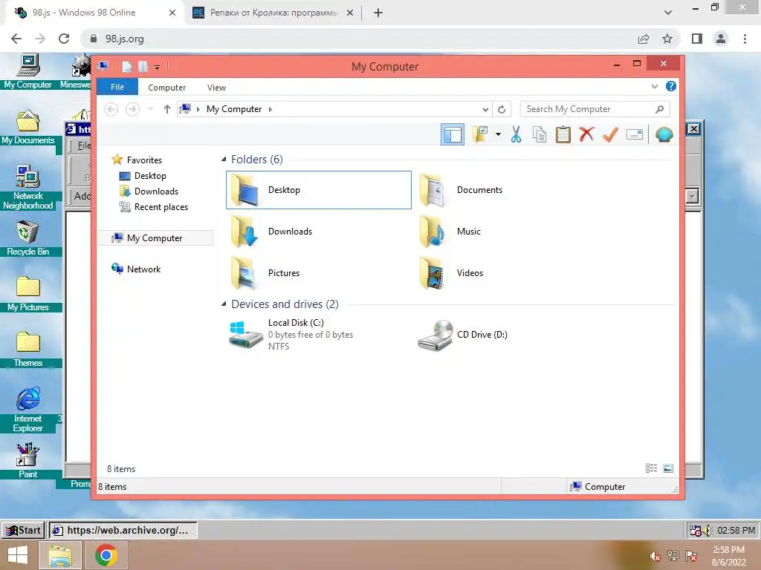Click the Windows 98 Start button
Screen dimensions: 761x570
pos(23,530)
